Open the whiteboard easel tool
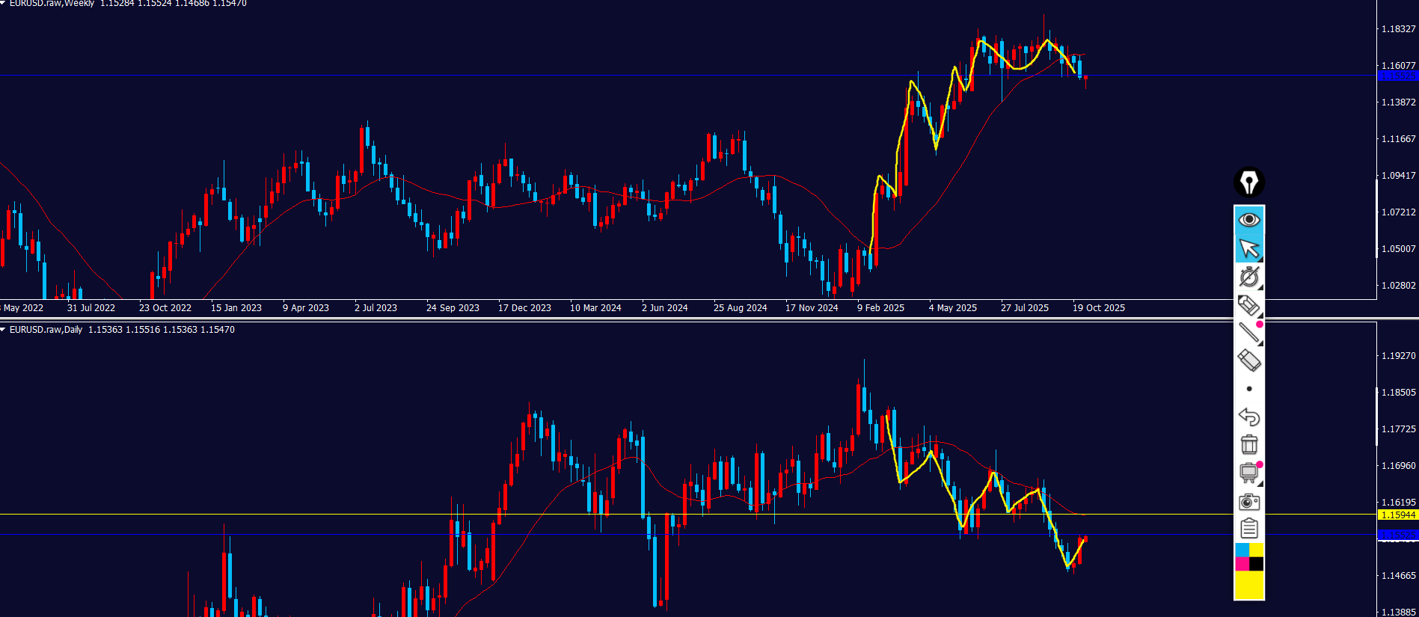The width and height of the screenshot is (1419, 617). [1248, 473]
